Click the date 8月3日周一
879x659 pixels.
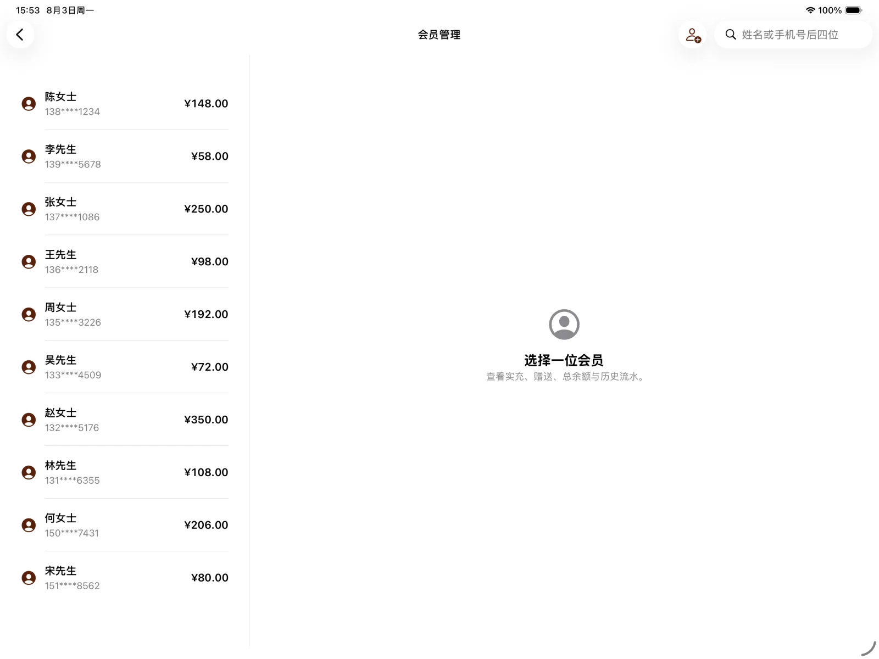[x=70, y=10]
